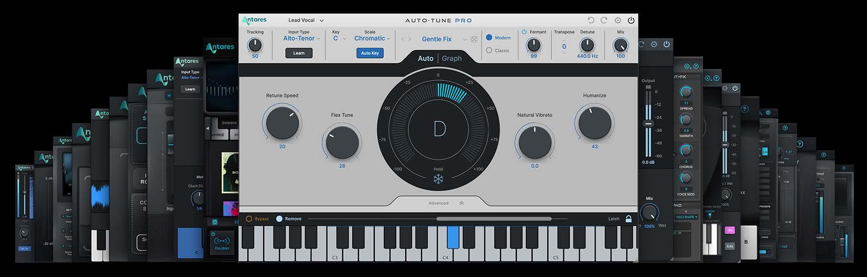The image size is (867, 277).
Task: Open the Scale Chromatic dropdown
Action: coord(372,38)
